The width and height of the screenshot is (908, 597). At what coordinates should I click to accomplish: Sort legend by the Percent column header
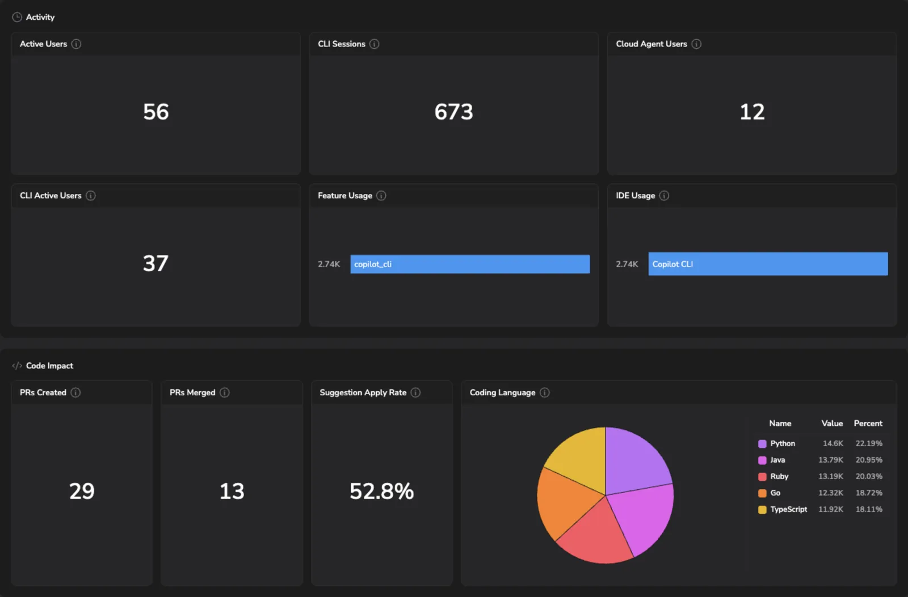868,424
